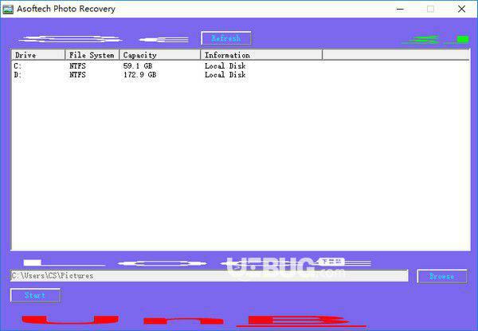Focus the C:\Users\CS\Pictures path field
Image resolution: width=478 pixels, height=331 pixels.
[209, 276]
